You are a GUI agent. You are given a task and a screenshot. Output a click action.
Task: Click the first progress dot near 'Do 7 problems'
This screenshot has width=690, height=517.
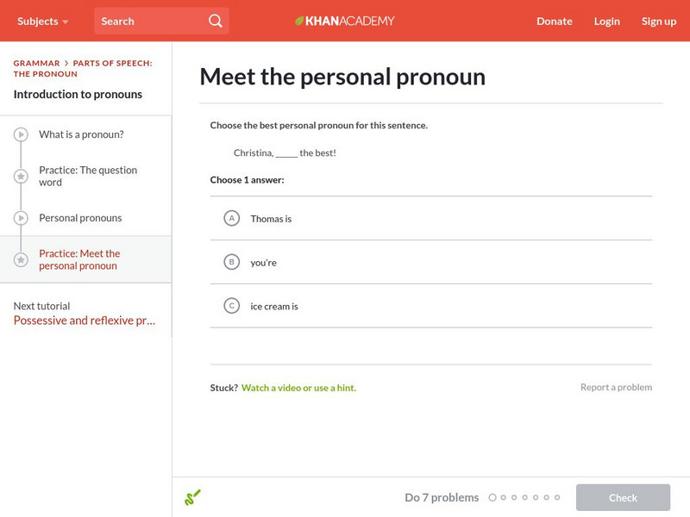coord(492,497)
